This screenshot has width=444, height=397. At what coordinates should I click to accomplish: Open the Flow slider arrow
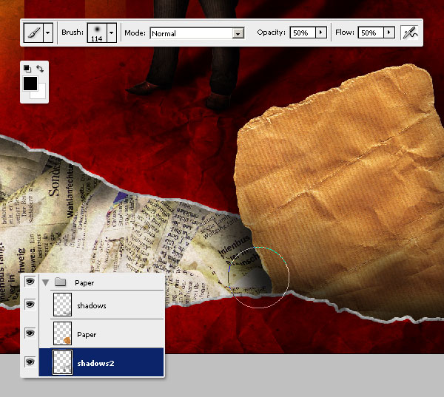pos(389,33)
